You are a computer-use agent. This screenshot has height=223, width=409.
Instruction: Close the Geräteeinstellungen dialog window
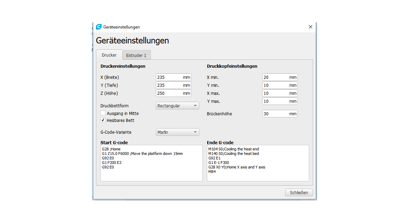tap(311, 27)
